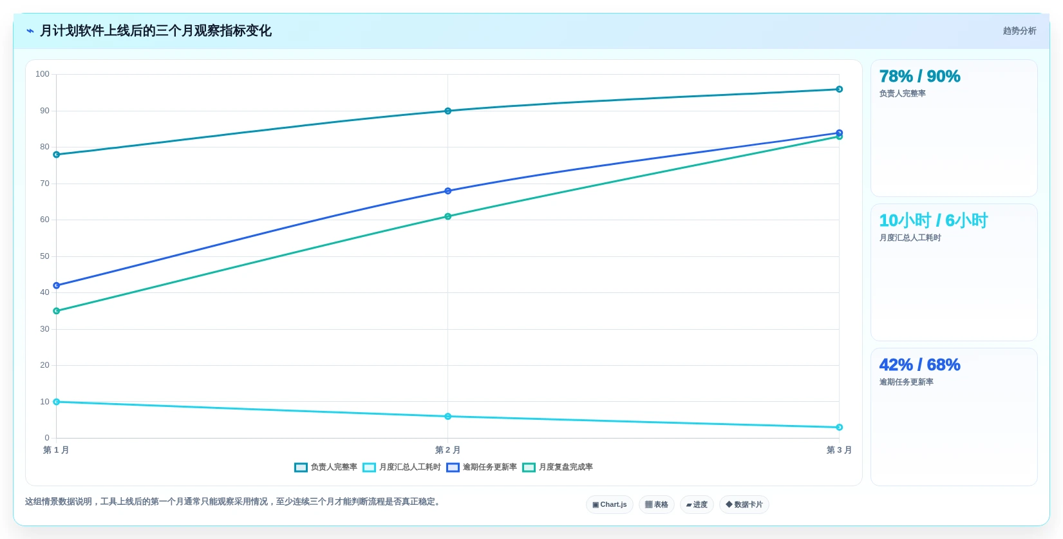Click the 负责人完整率 data point at 第 3 月
This screenshot has height=539, width=1063.
tap(839, 90)
